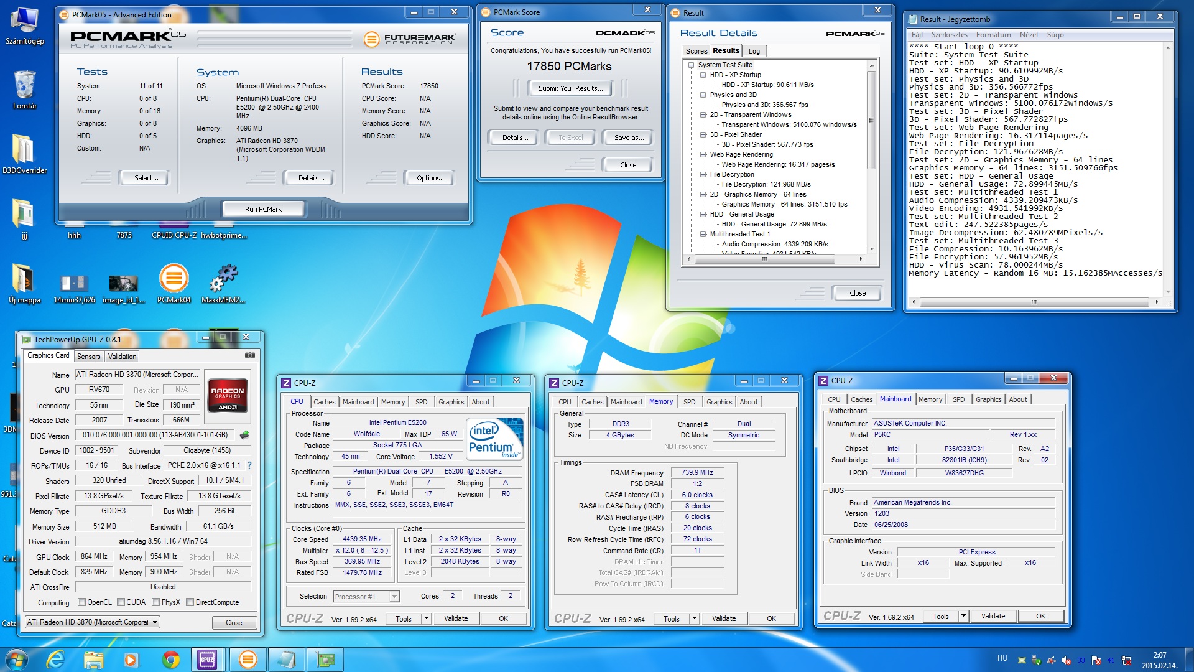The width and height of the screenshot is (1194, 672).
Task: Toggle CUDA checkbox in GPU-Z
Action: click(x=121, y=602)
